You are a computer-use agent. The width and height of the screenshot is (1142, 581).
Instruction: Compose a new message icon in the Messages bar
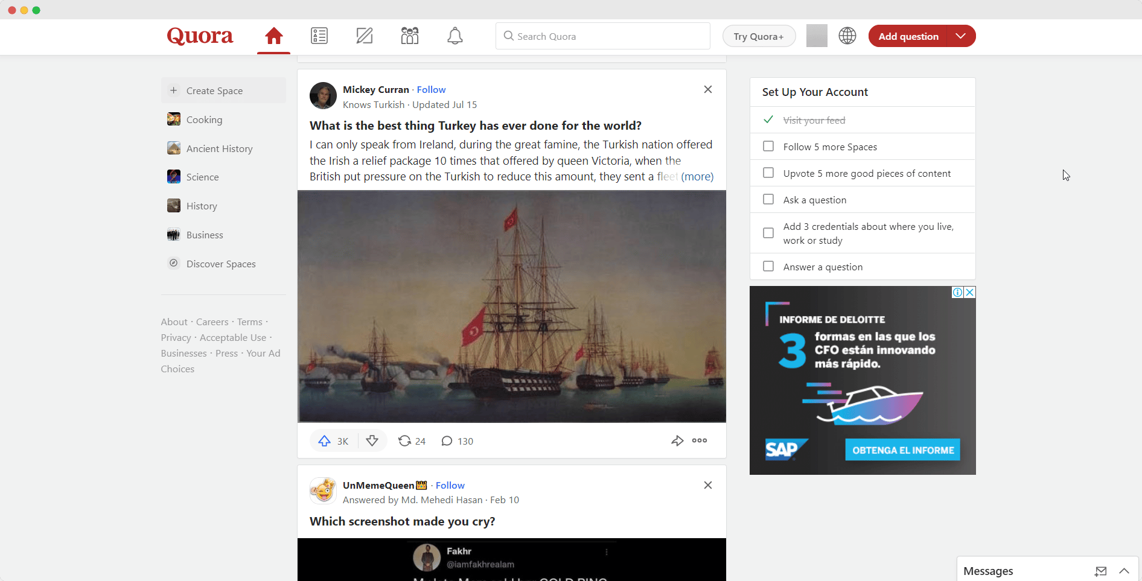point(1101,571)
